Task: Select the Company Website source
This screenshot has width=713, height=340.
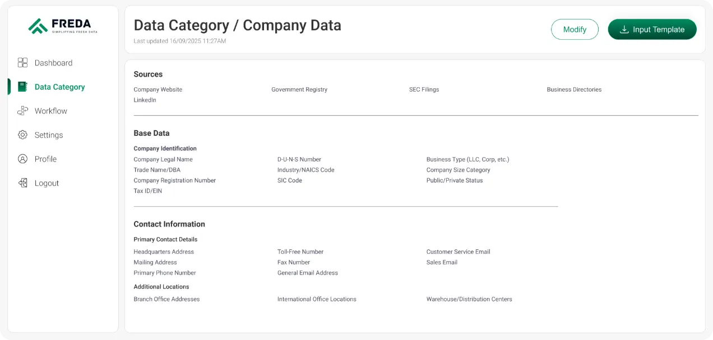Action: pos(158,89)
